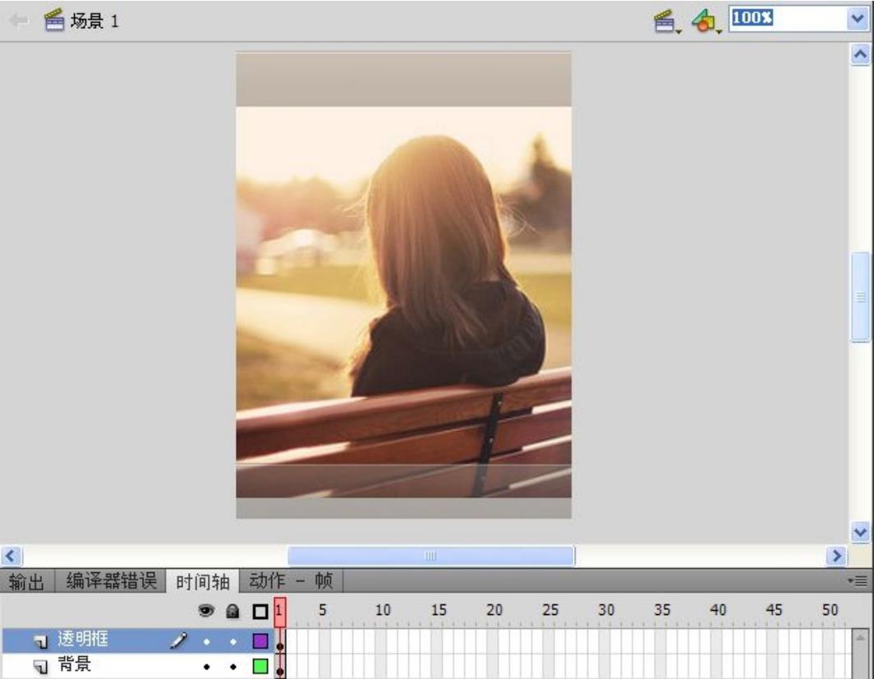Viewport: 874px width, 679px height.
Task: Open the timeline panel options menu
Action: tap(860, 581)
